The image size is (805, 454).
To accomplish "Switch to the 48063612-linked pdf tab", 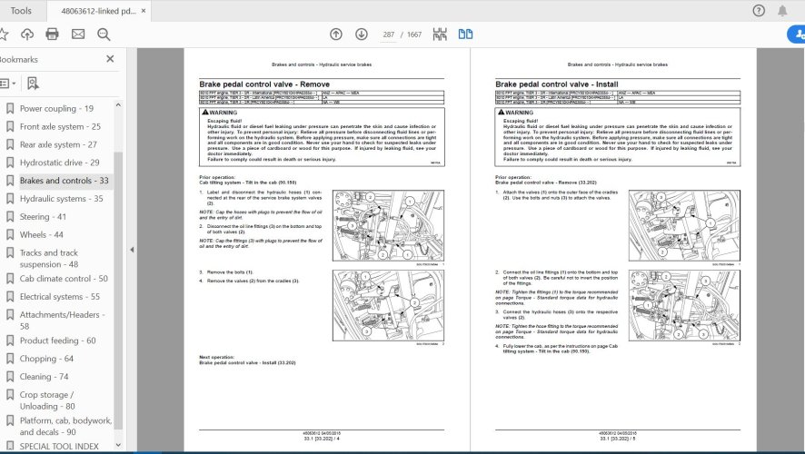I will tap(98, 11).
